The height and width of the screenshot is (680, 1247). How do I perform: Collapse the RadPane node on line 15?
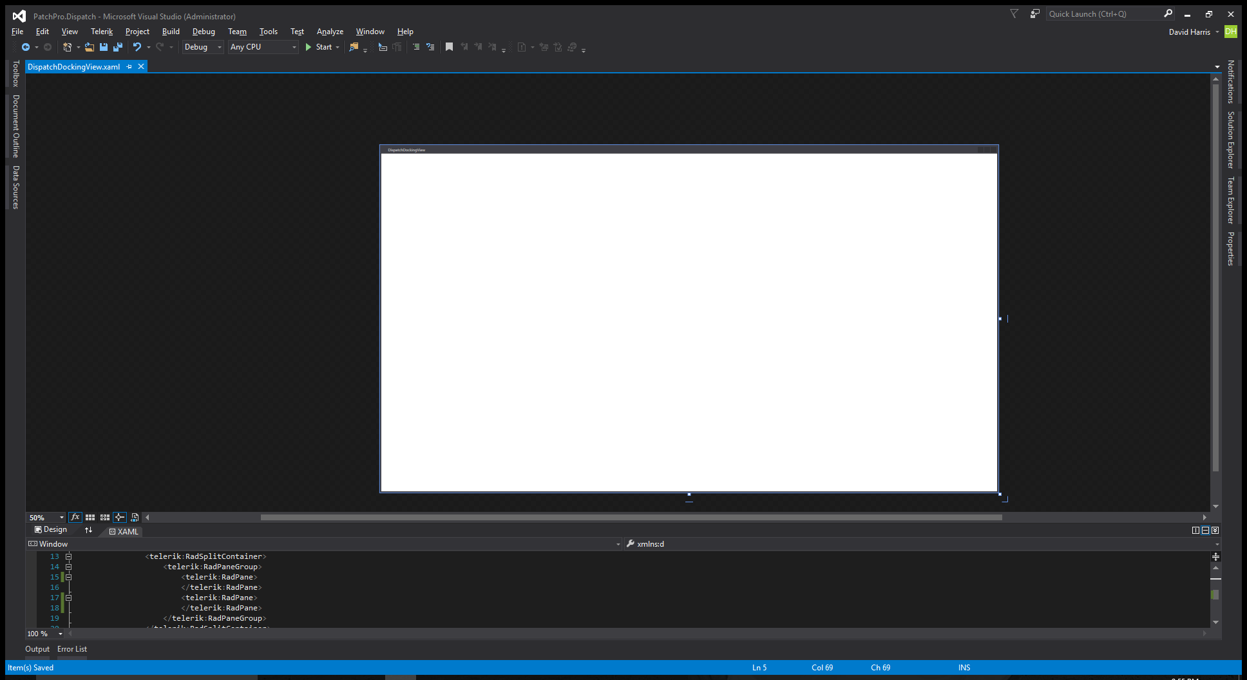[x=68, y=577]
